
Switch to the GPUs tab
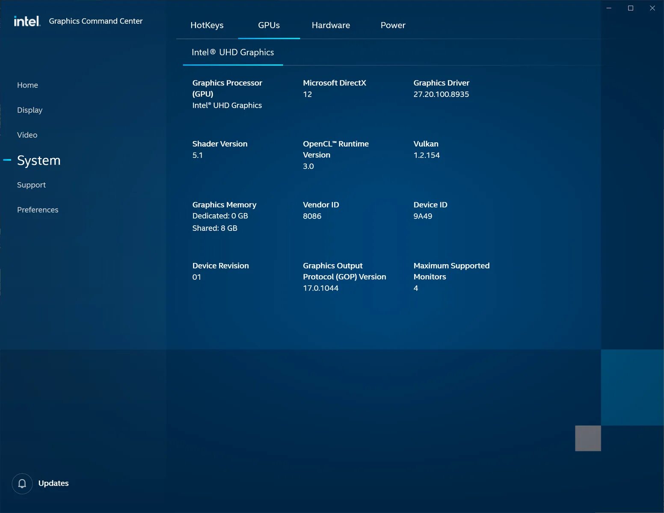(x=269, y=25)
